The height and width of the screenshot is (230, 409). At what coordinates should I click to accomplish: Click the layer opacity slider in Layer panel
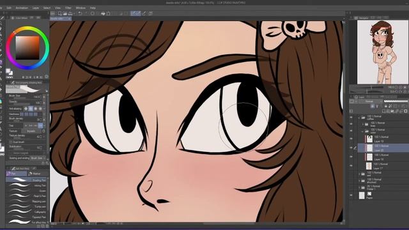(396, 101)
